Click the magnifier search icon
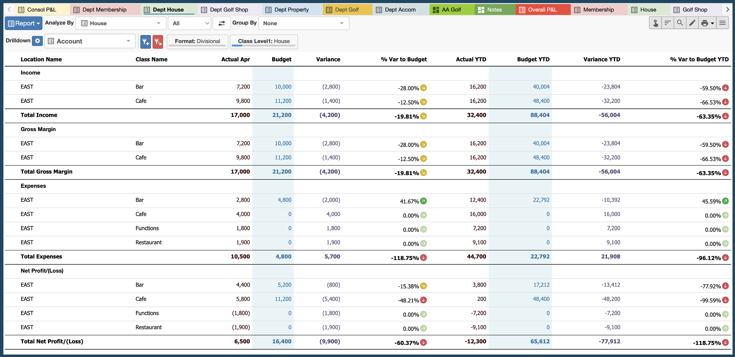This screenshot has height=357, width=735. tap(680, 23)
